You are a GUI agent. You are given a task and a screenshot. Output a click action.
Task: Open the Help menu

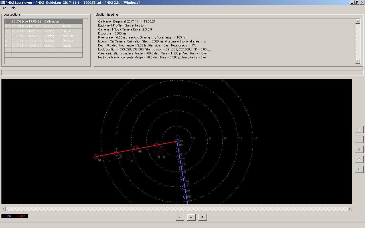tap(12, 8)
